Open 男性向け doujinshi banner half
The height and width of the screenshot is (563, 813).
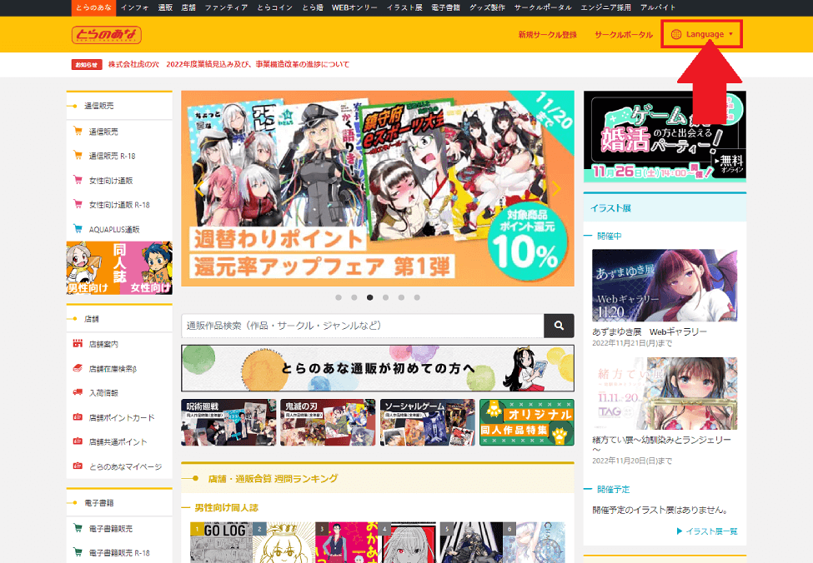[93, 268]
